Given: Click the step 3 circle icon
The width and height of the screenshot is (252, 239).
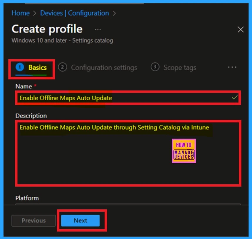Looking at the screenshot, I should pyautogui.click(x=155, y=67).
